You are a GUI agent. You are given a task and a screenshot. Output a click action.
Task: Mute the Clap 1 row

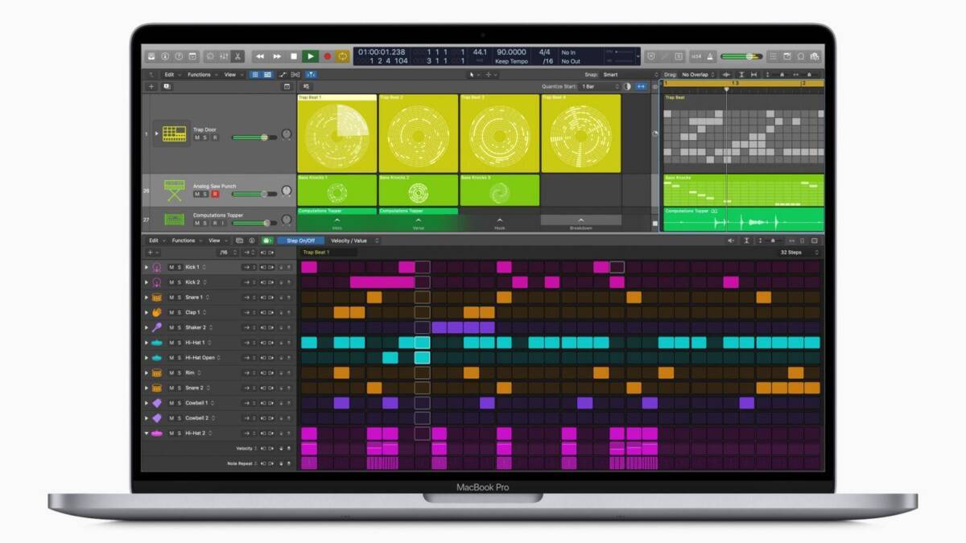pyautogui.click(x=171, y=313)
